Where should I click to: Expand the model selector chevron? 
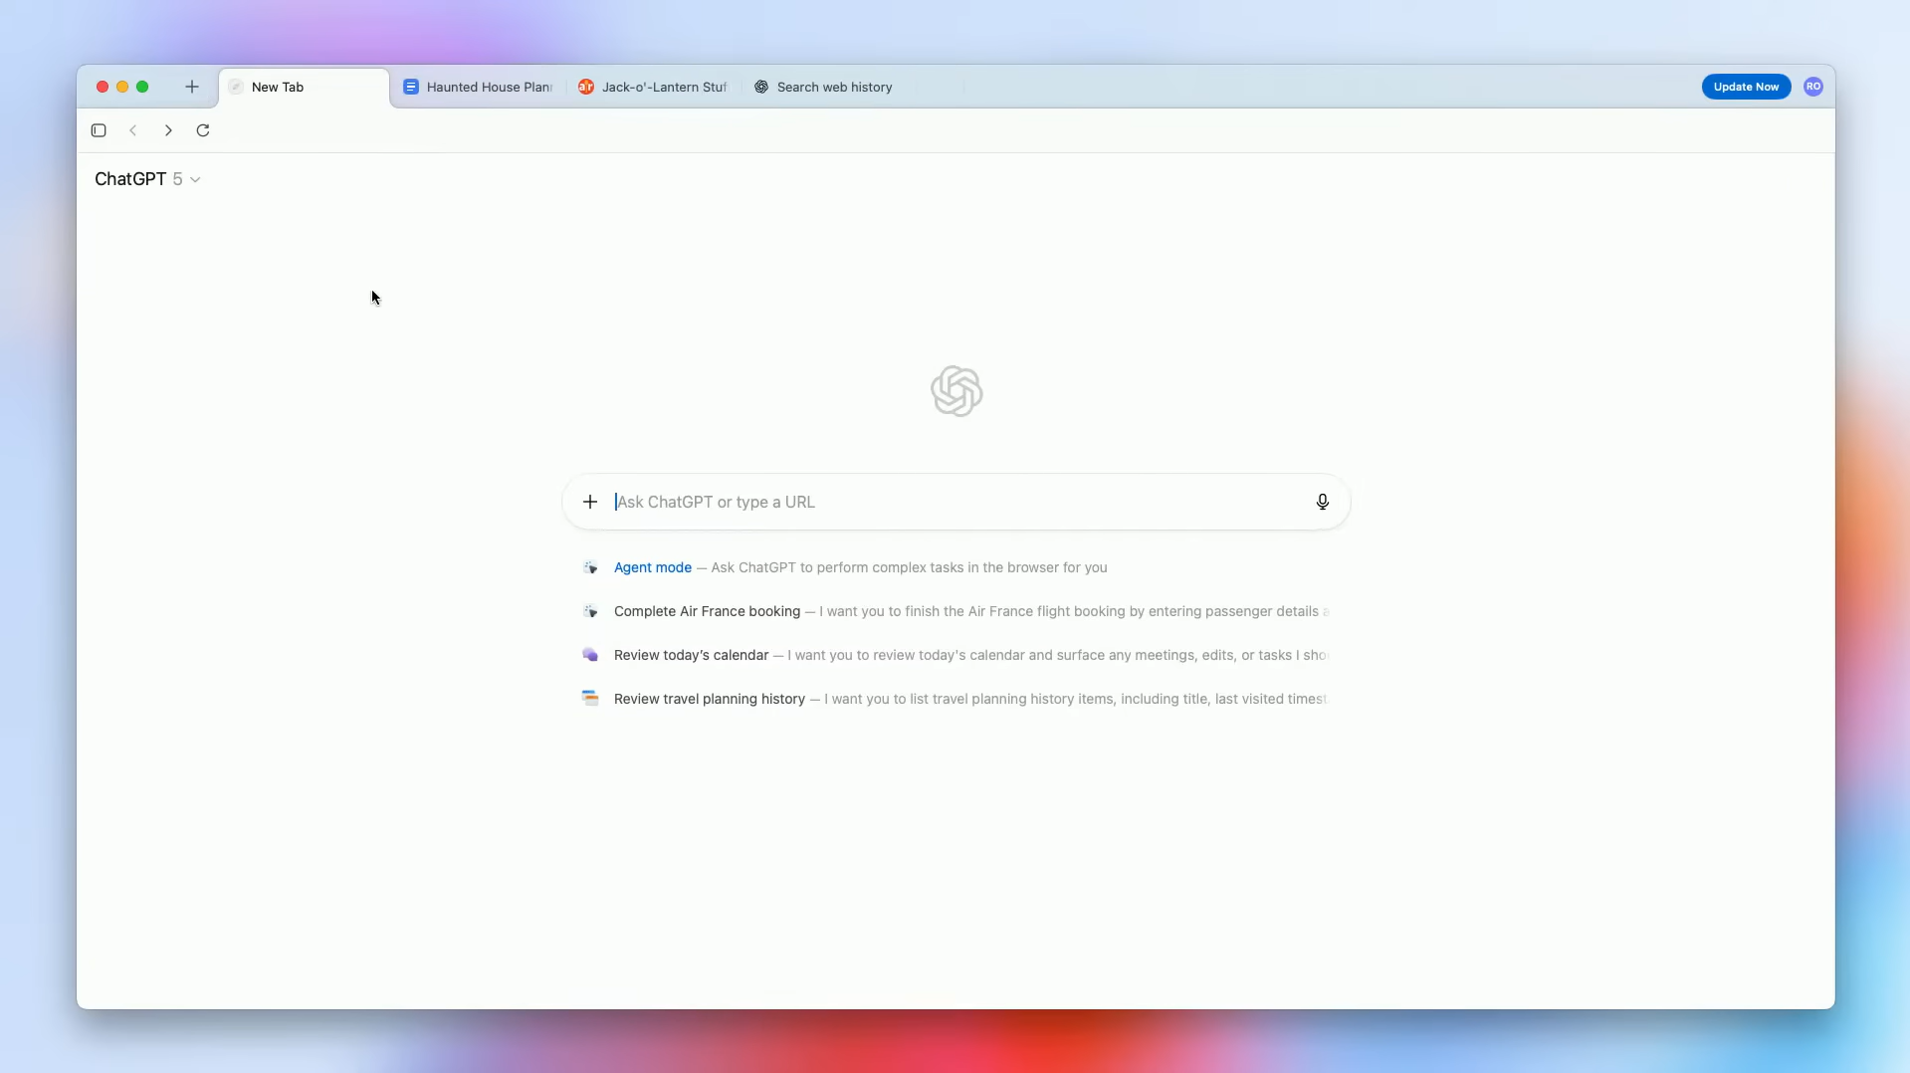pos(195,180)
